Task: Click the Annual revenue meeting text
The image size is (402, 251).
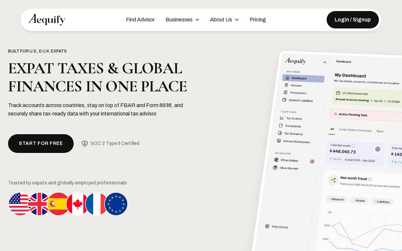Action: (x=352, y=99)
